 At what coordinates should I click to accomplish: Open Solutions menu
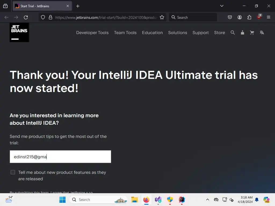coord(178,32)
